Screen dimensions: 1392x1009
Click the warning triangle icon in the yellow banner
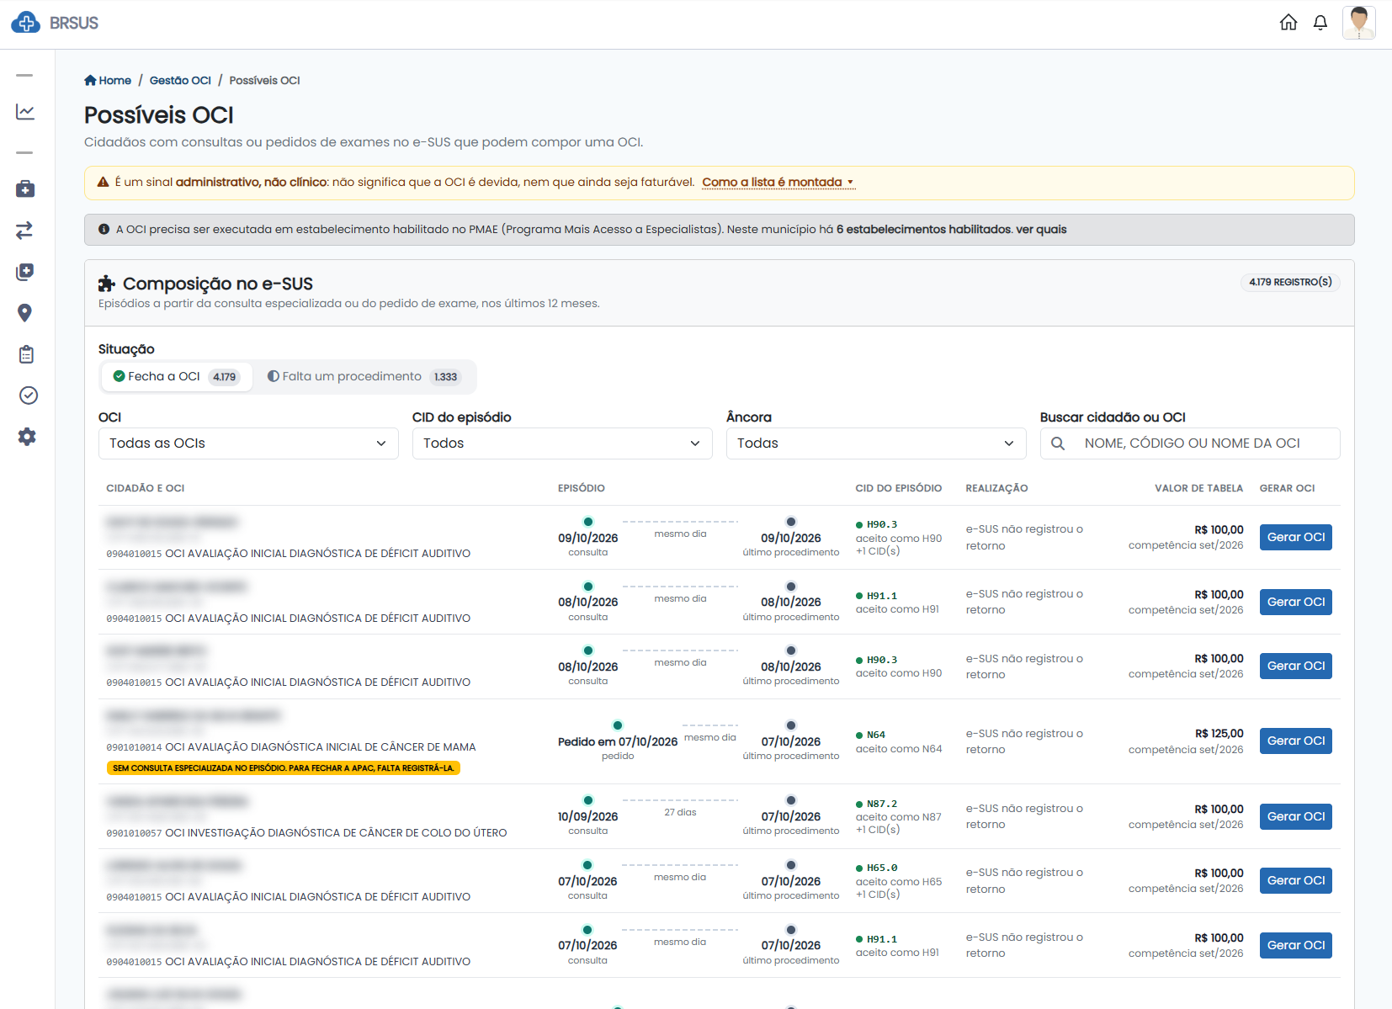tap(104, 182)
